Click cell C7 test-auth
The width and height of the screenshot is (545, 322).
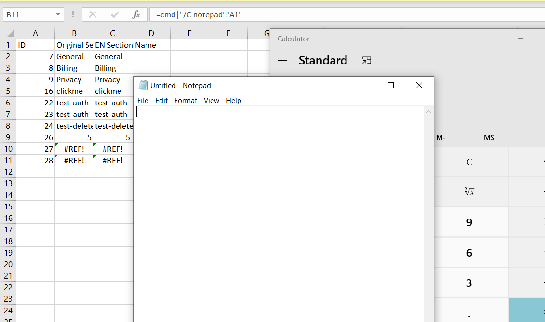113,114
